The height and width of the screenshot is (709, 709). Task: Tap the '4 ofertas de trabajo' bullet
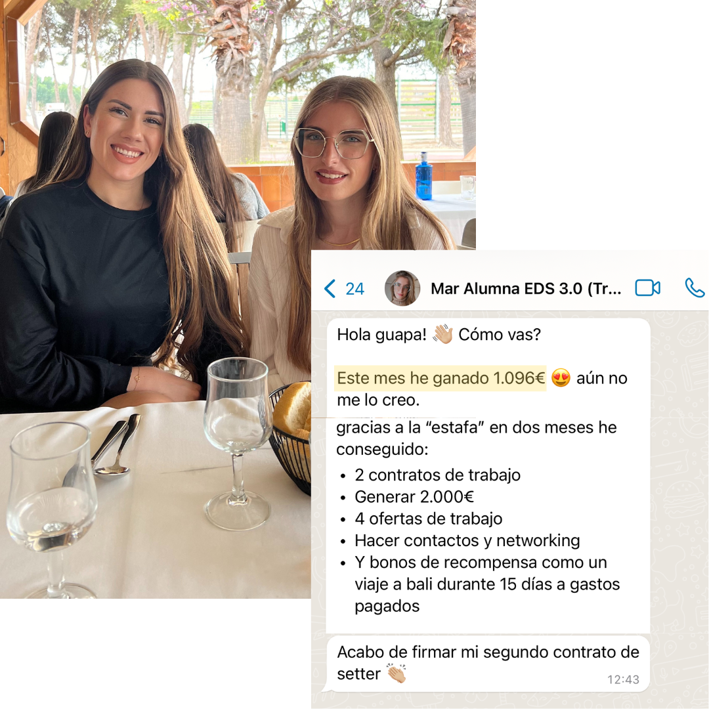point(428,519)
